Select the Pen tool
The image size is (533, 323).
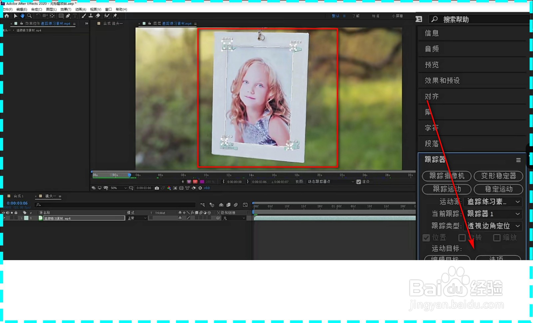click(68, 16)
